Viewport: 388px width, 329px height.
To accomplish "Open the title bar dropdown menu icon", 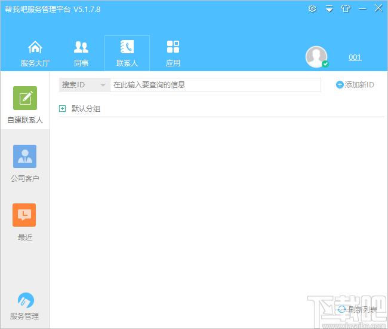I will pos(329,9).
